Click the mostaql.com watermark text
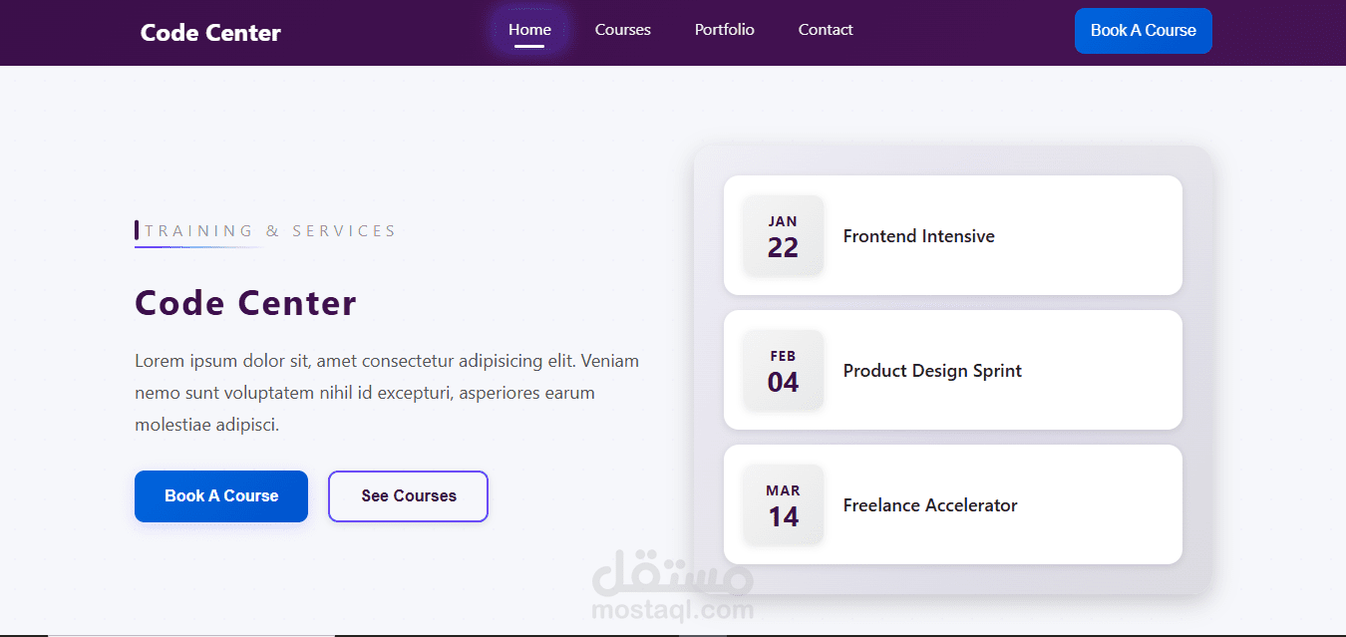Screen dimensions: 1346x637 672,609
